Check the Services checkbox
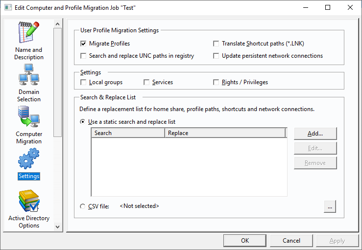The height and width of the screenshot is (250, 362). coord(146,82)
